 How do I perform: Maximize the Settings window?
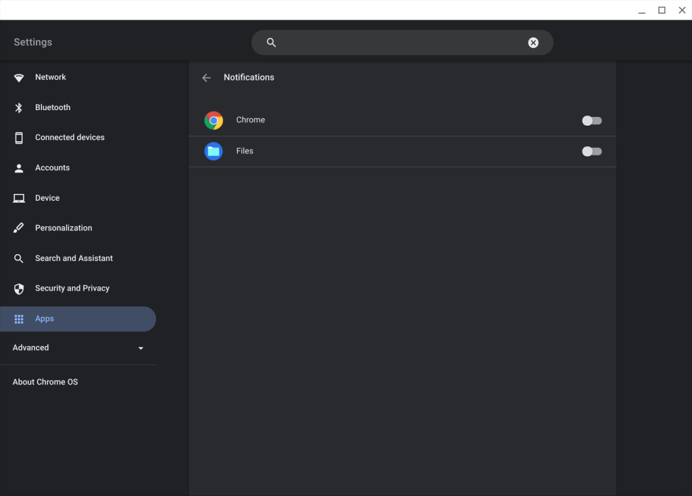click(x=662, y=10)
